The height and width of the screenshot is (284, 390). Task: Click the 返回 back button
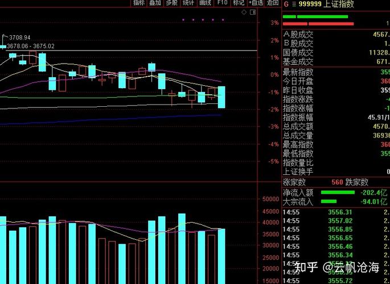point(273,3)
